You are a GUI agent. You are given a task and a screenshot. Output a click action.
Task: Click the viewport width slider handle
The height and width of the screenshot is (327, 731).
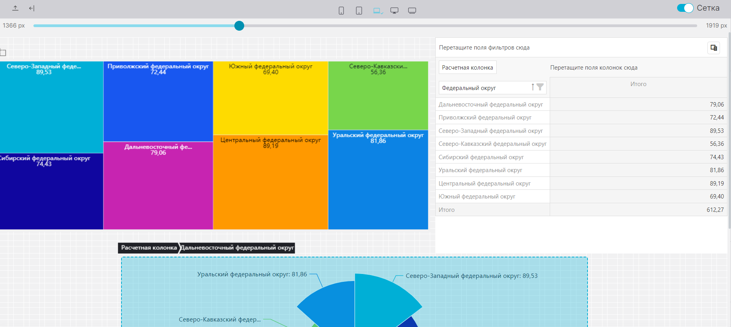(x=239, y=26)
